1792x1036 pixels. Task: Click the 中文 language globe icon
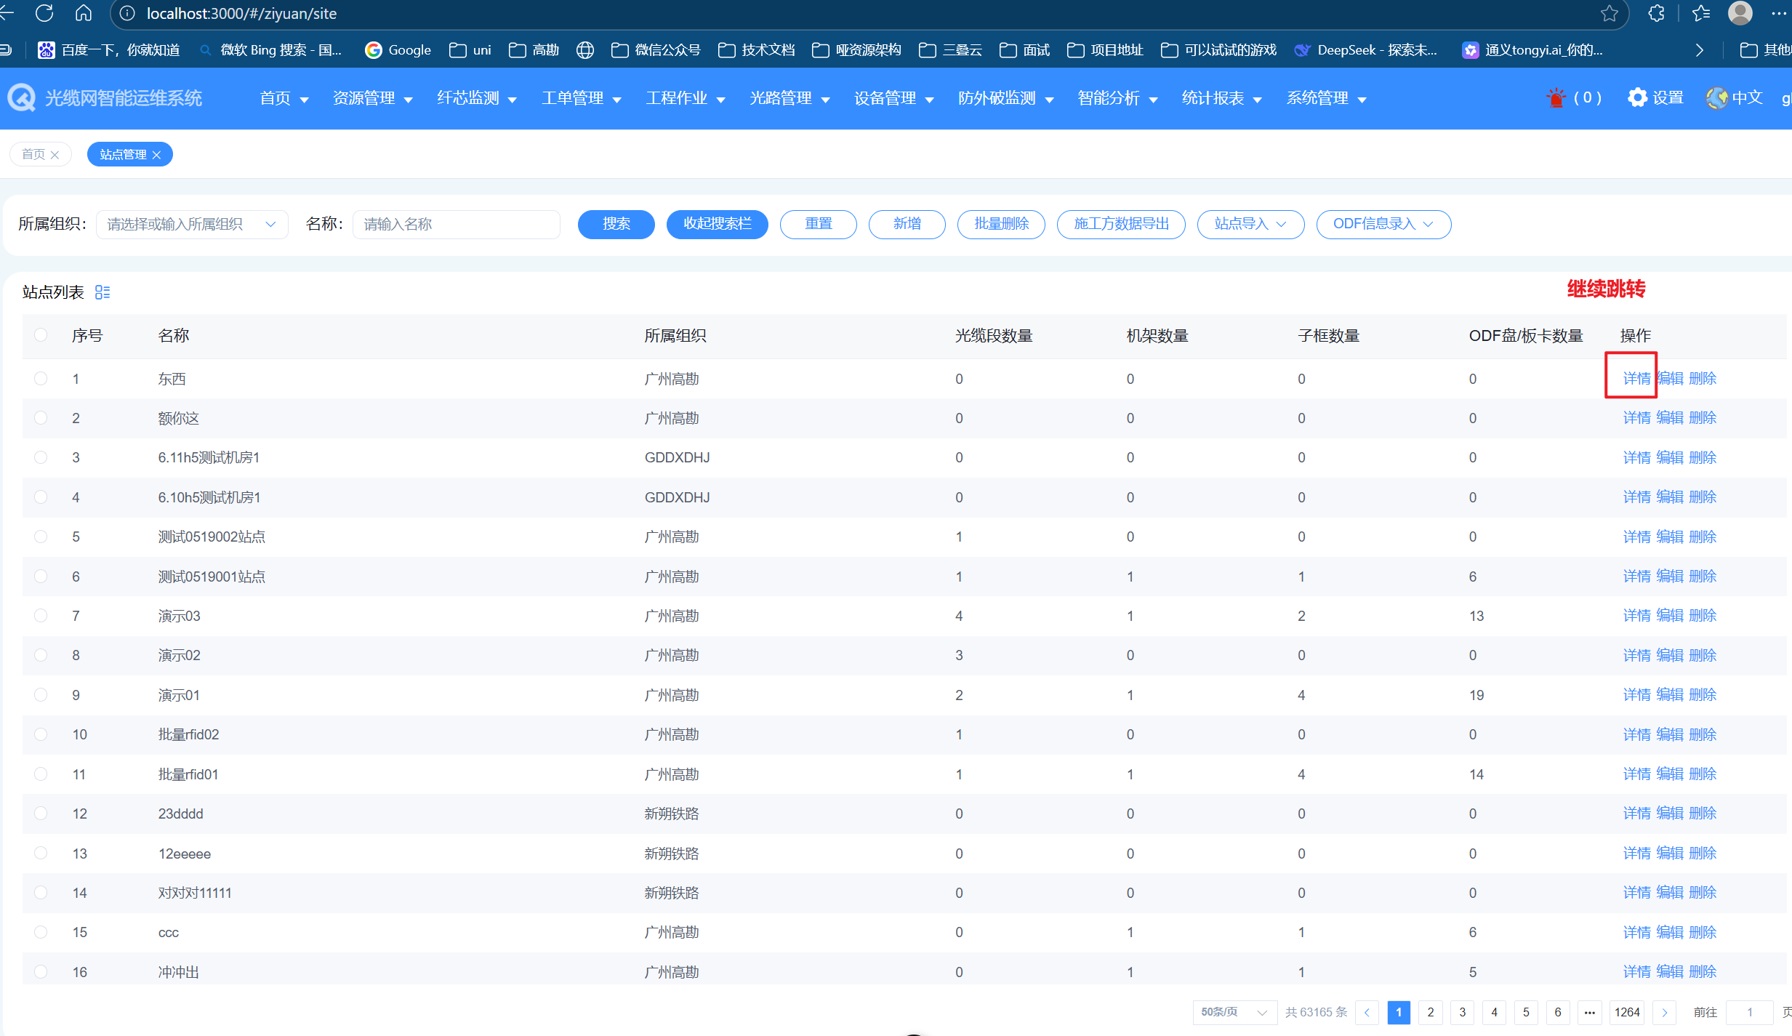point(1717,98)
